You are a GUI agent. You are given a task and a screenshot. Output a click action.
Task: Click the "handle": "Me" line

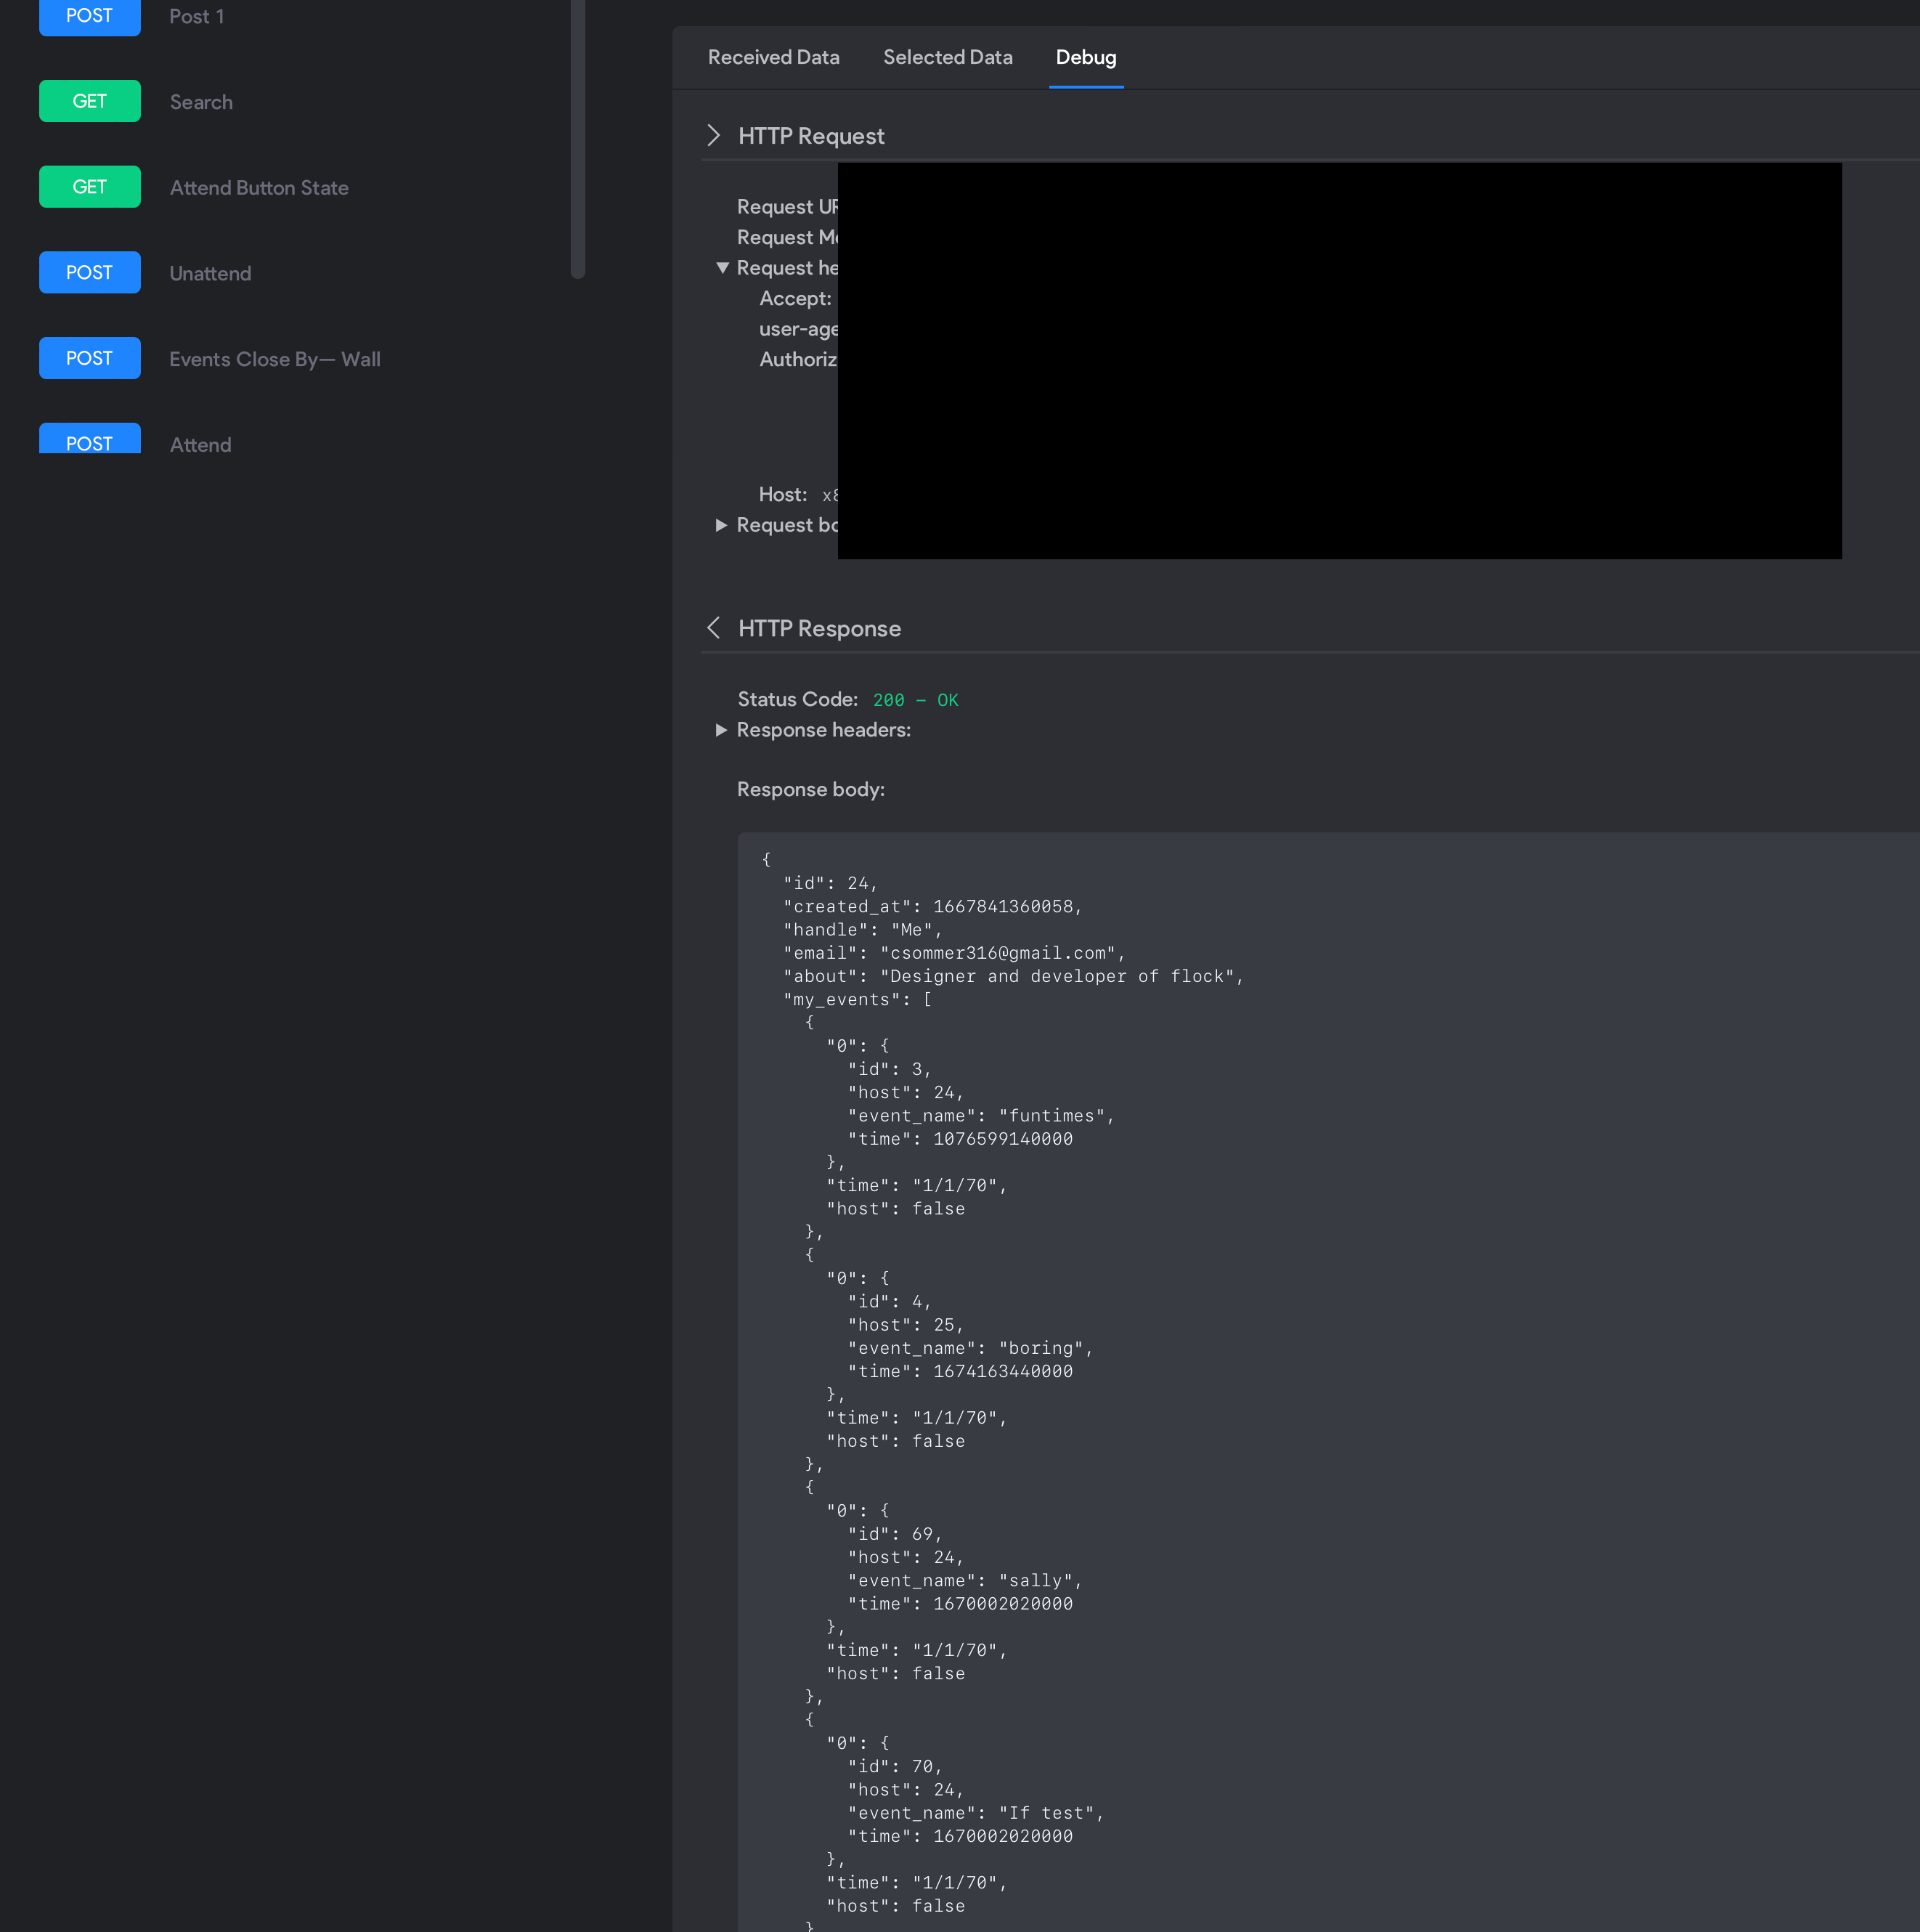coord(863,930)
